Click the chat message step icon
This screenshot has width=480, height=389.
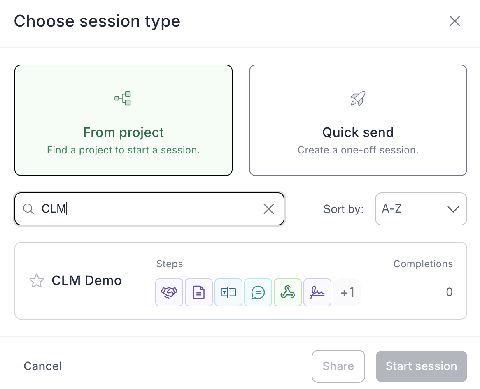point(258,292)
